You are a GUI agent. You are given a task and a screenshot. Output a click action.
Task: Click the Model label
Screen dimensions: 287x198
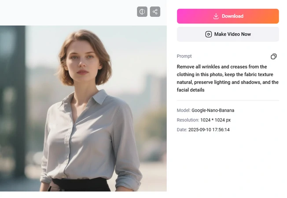pyautogui.click(x=183, y=110)
